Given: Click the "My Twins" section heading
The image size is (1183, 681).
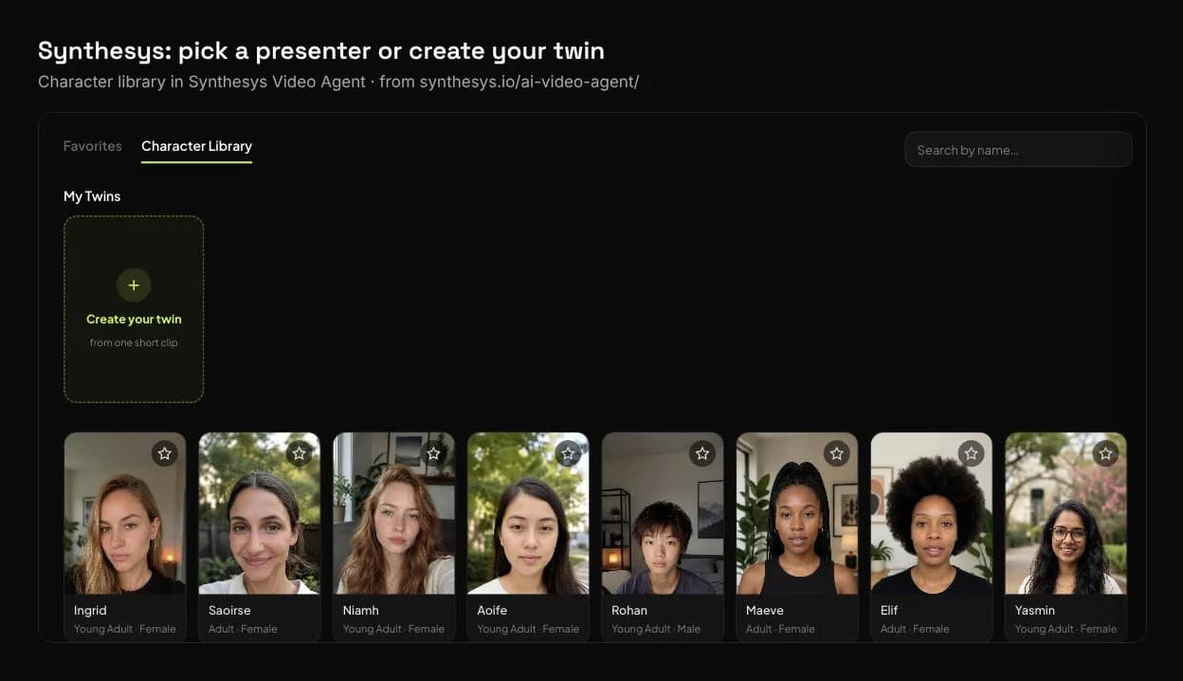Looking at the screenshot, I should pyautogui.click(x=92, y=196).
